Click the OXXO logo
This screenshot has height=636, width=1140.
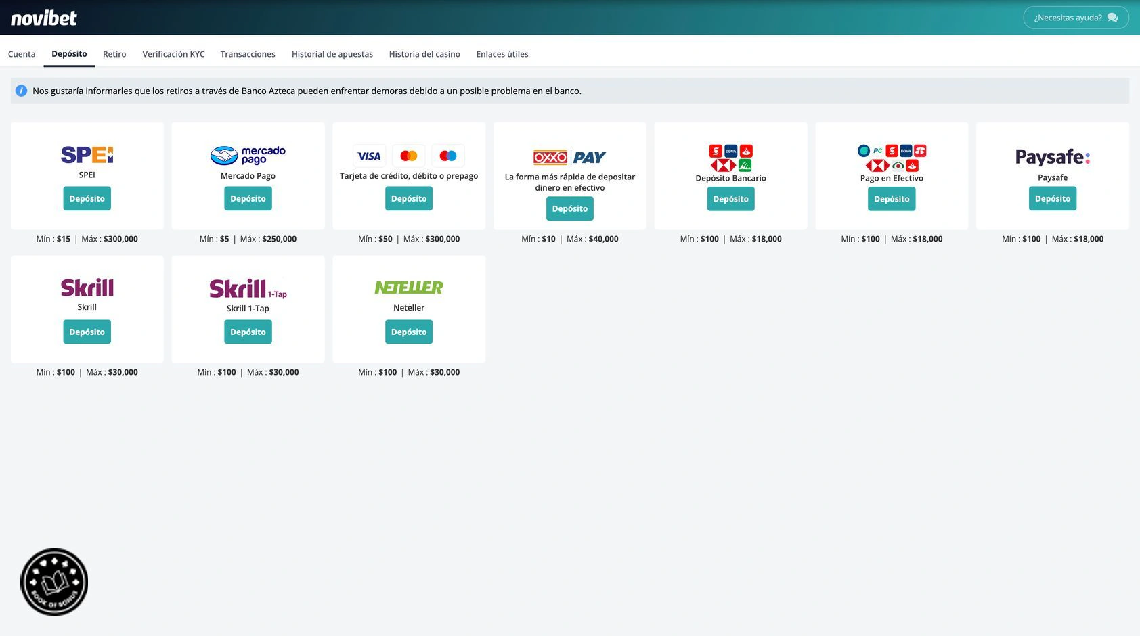point(550,158)
